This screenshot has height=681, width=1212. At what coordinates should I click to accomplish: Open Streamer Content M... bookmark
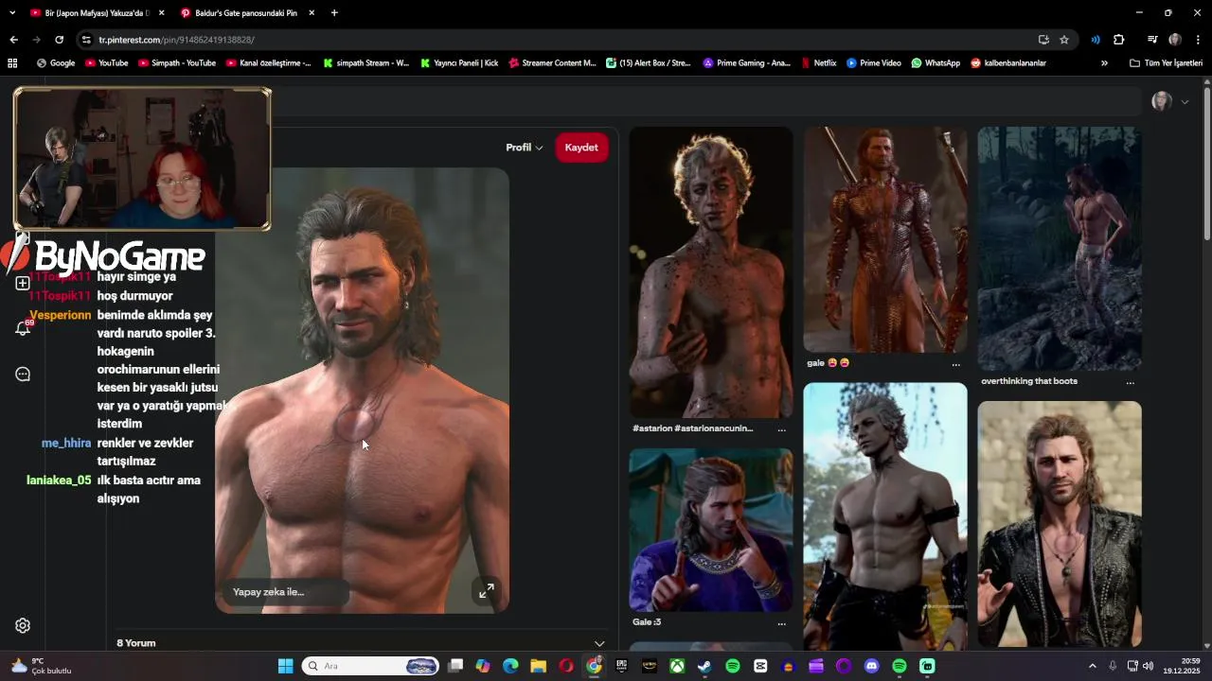552,63
